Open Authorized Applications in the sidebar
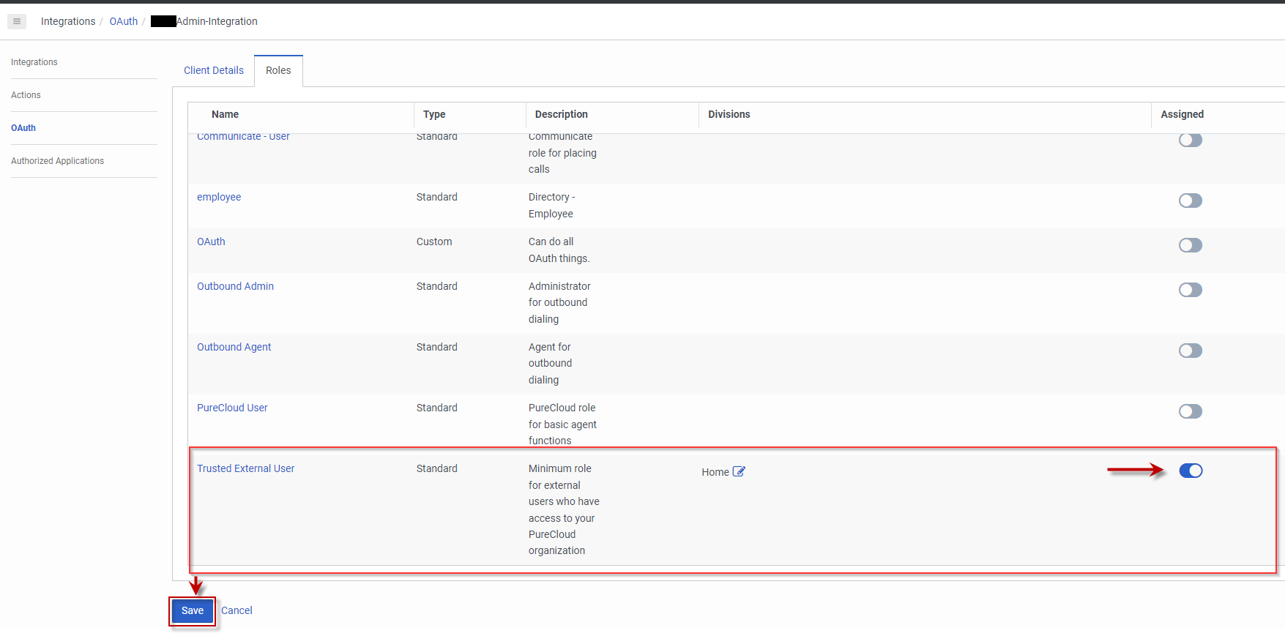This screenshot has width=1285, height=636. [57, 161]
